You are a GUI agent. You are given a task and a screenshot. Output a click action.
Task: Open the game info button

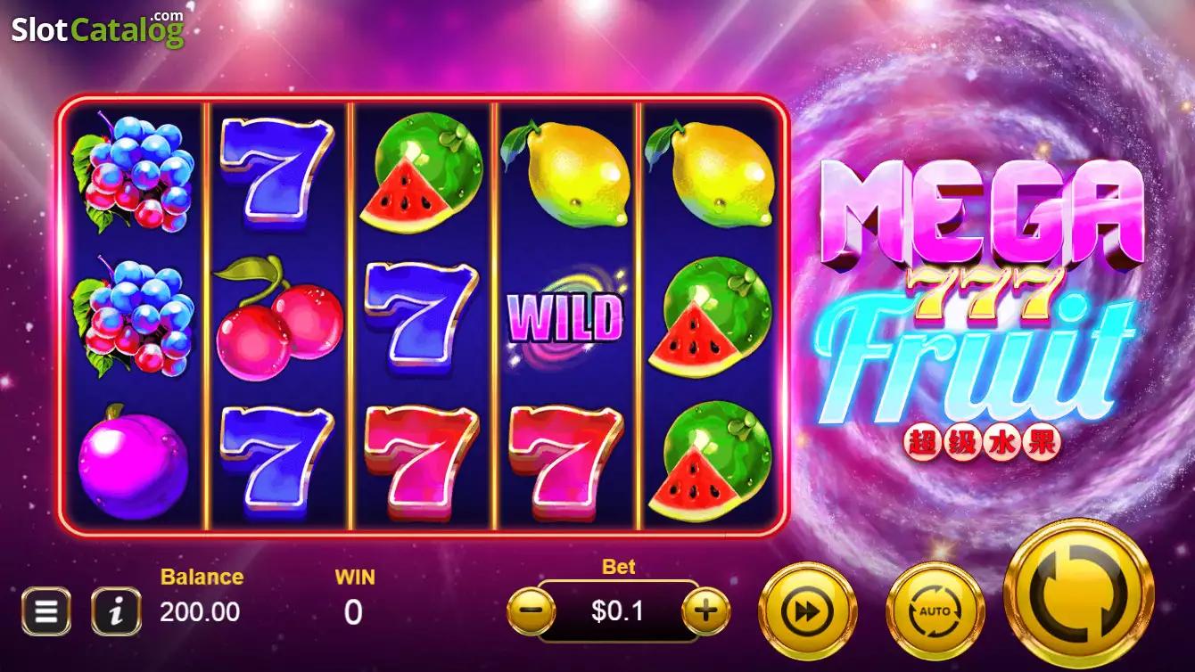(x=116, y=611)
